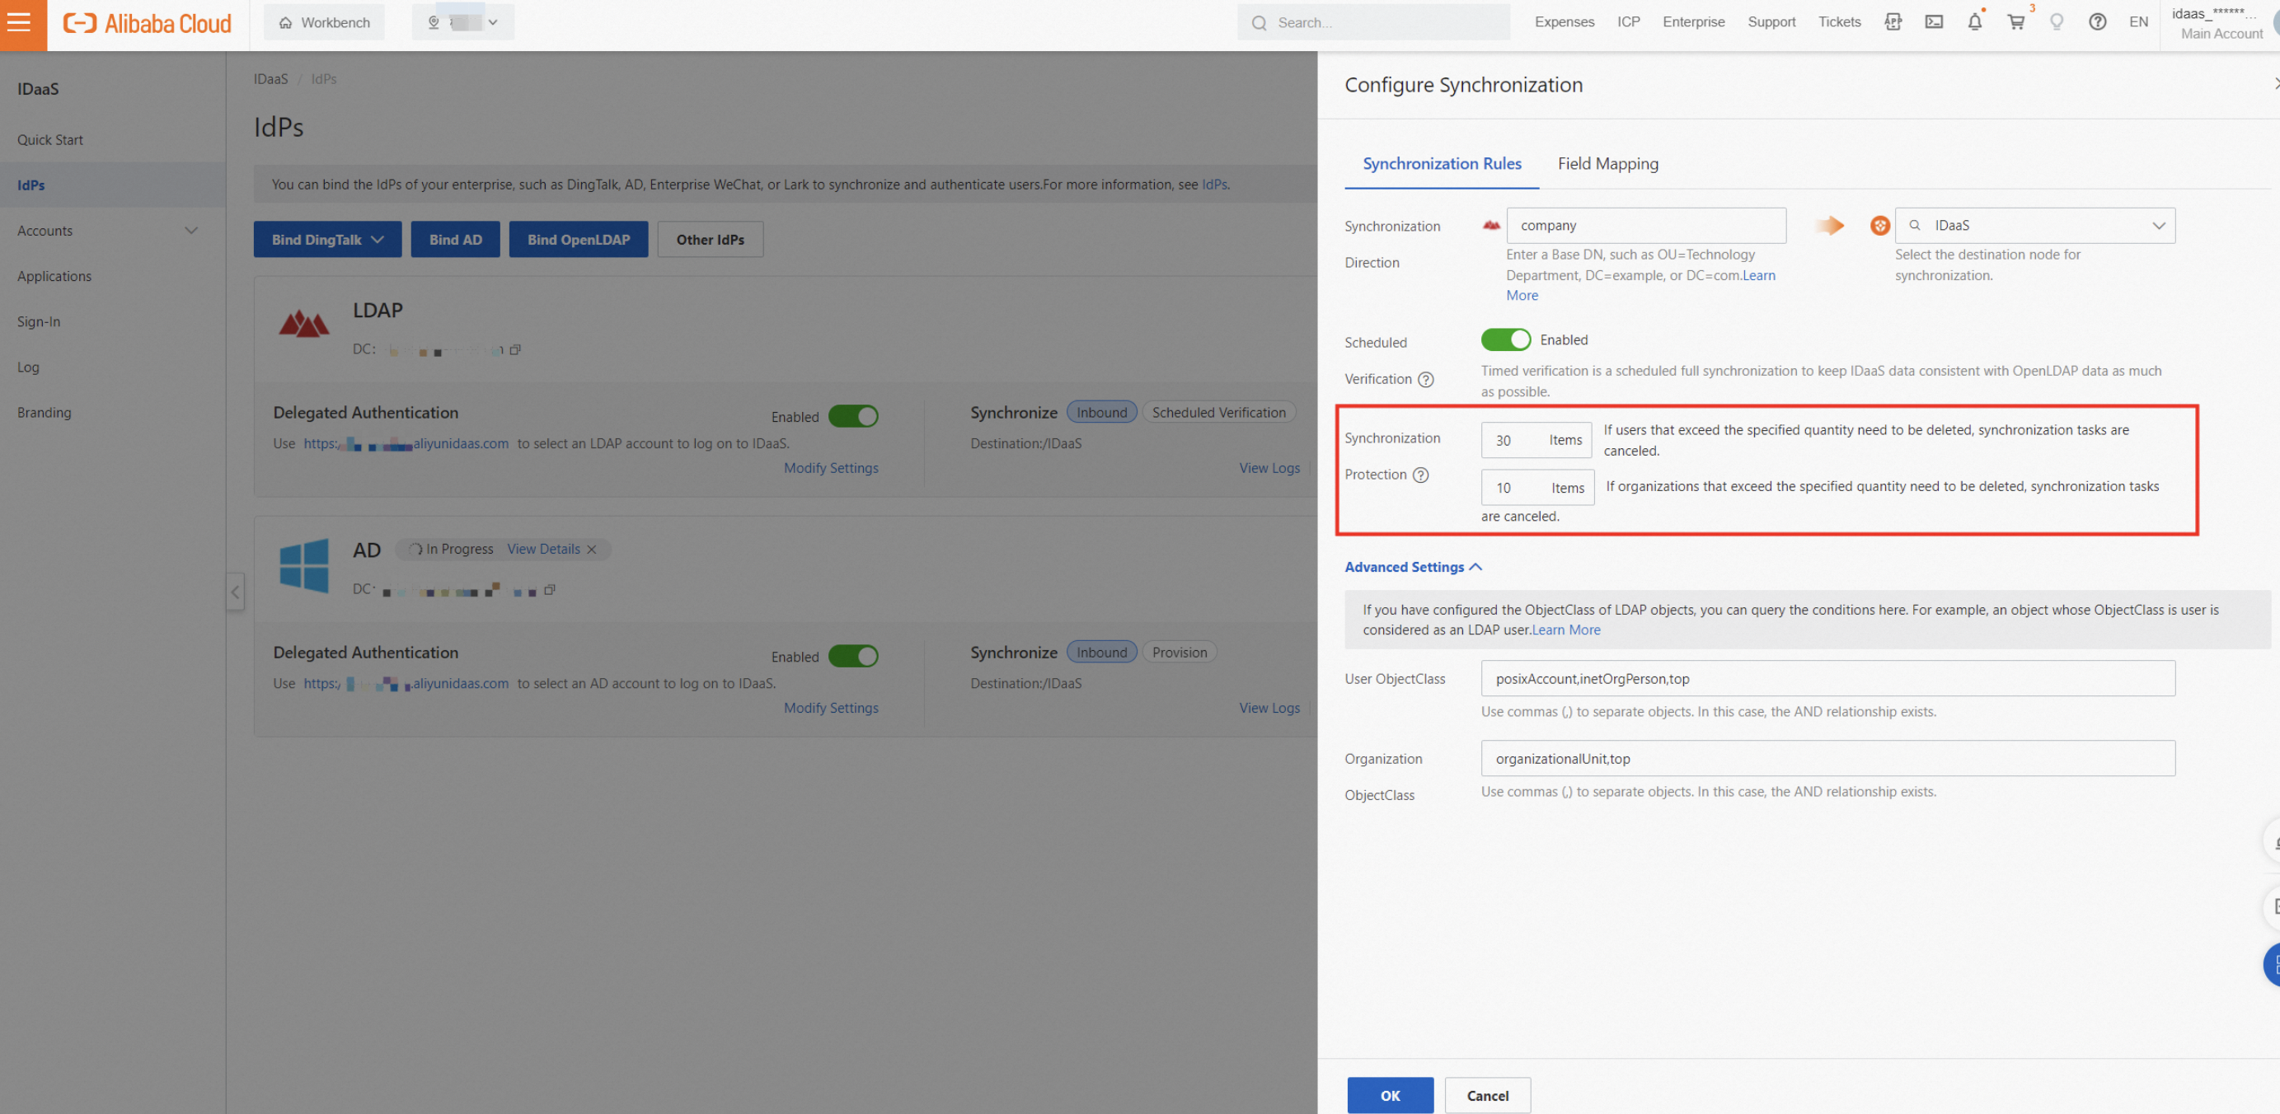The image size is (2280, 1114).
Task: Select the Synchronization Rules tab
Action: (1441, 164)
